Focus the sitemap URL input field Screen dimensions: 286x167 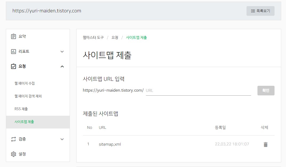coord(198,90)
